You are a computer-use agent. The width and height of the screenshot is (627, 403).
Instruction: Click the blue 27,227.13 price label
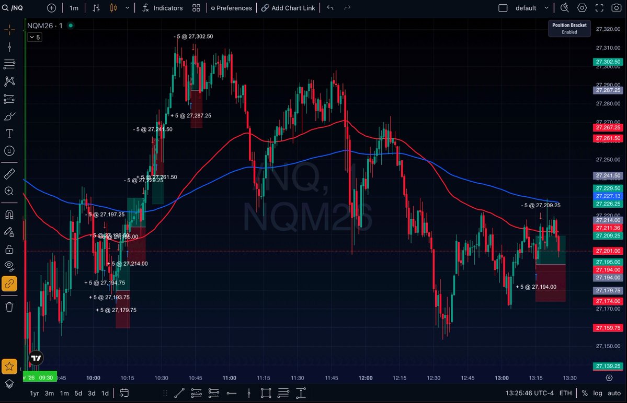click(x=608, y=196)
